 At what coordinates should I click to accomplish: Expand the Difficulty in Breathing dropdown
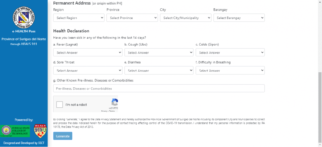230,70
